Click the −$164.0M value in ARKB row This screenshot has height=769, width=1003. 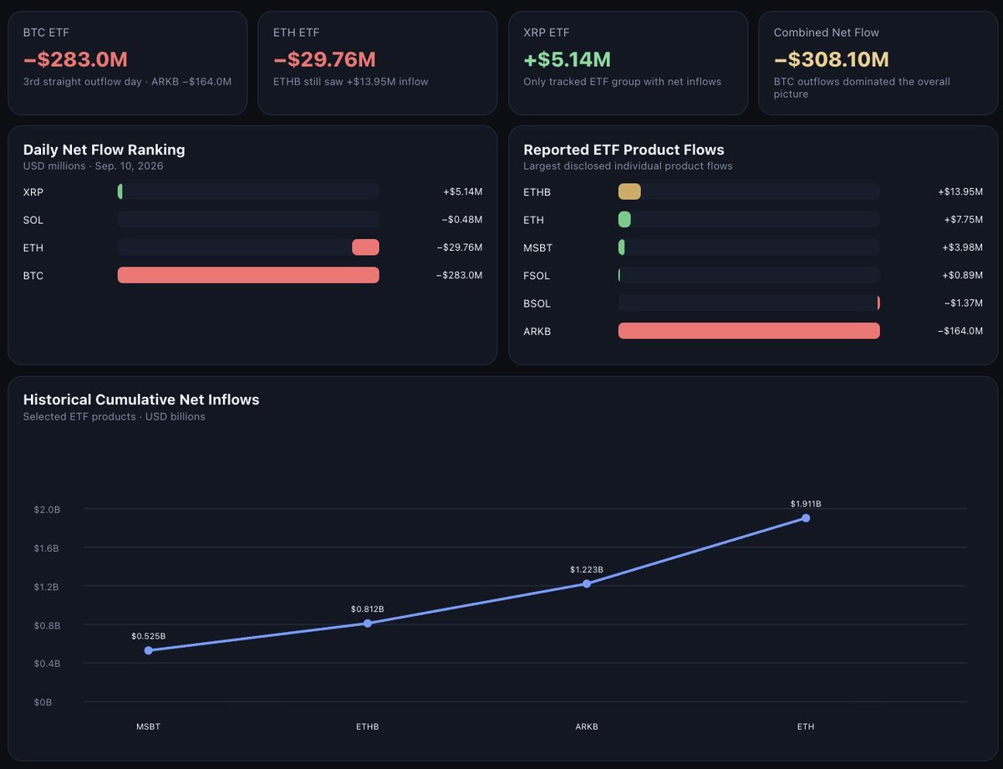coord(960,331)
